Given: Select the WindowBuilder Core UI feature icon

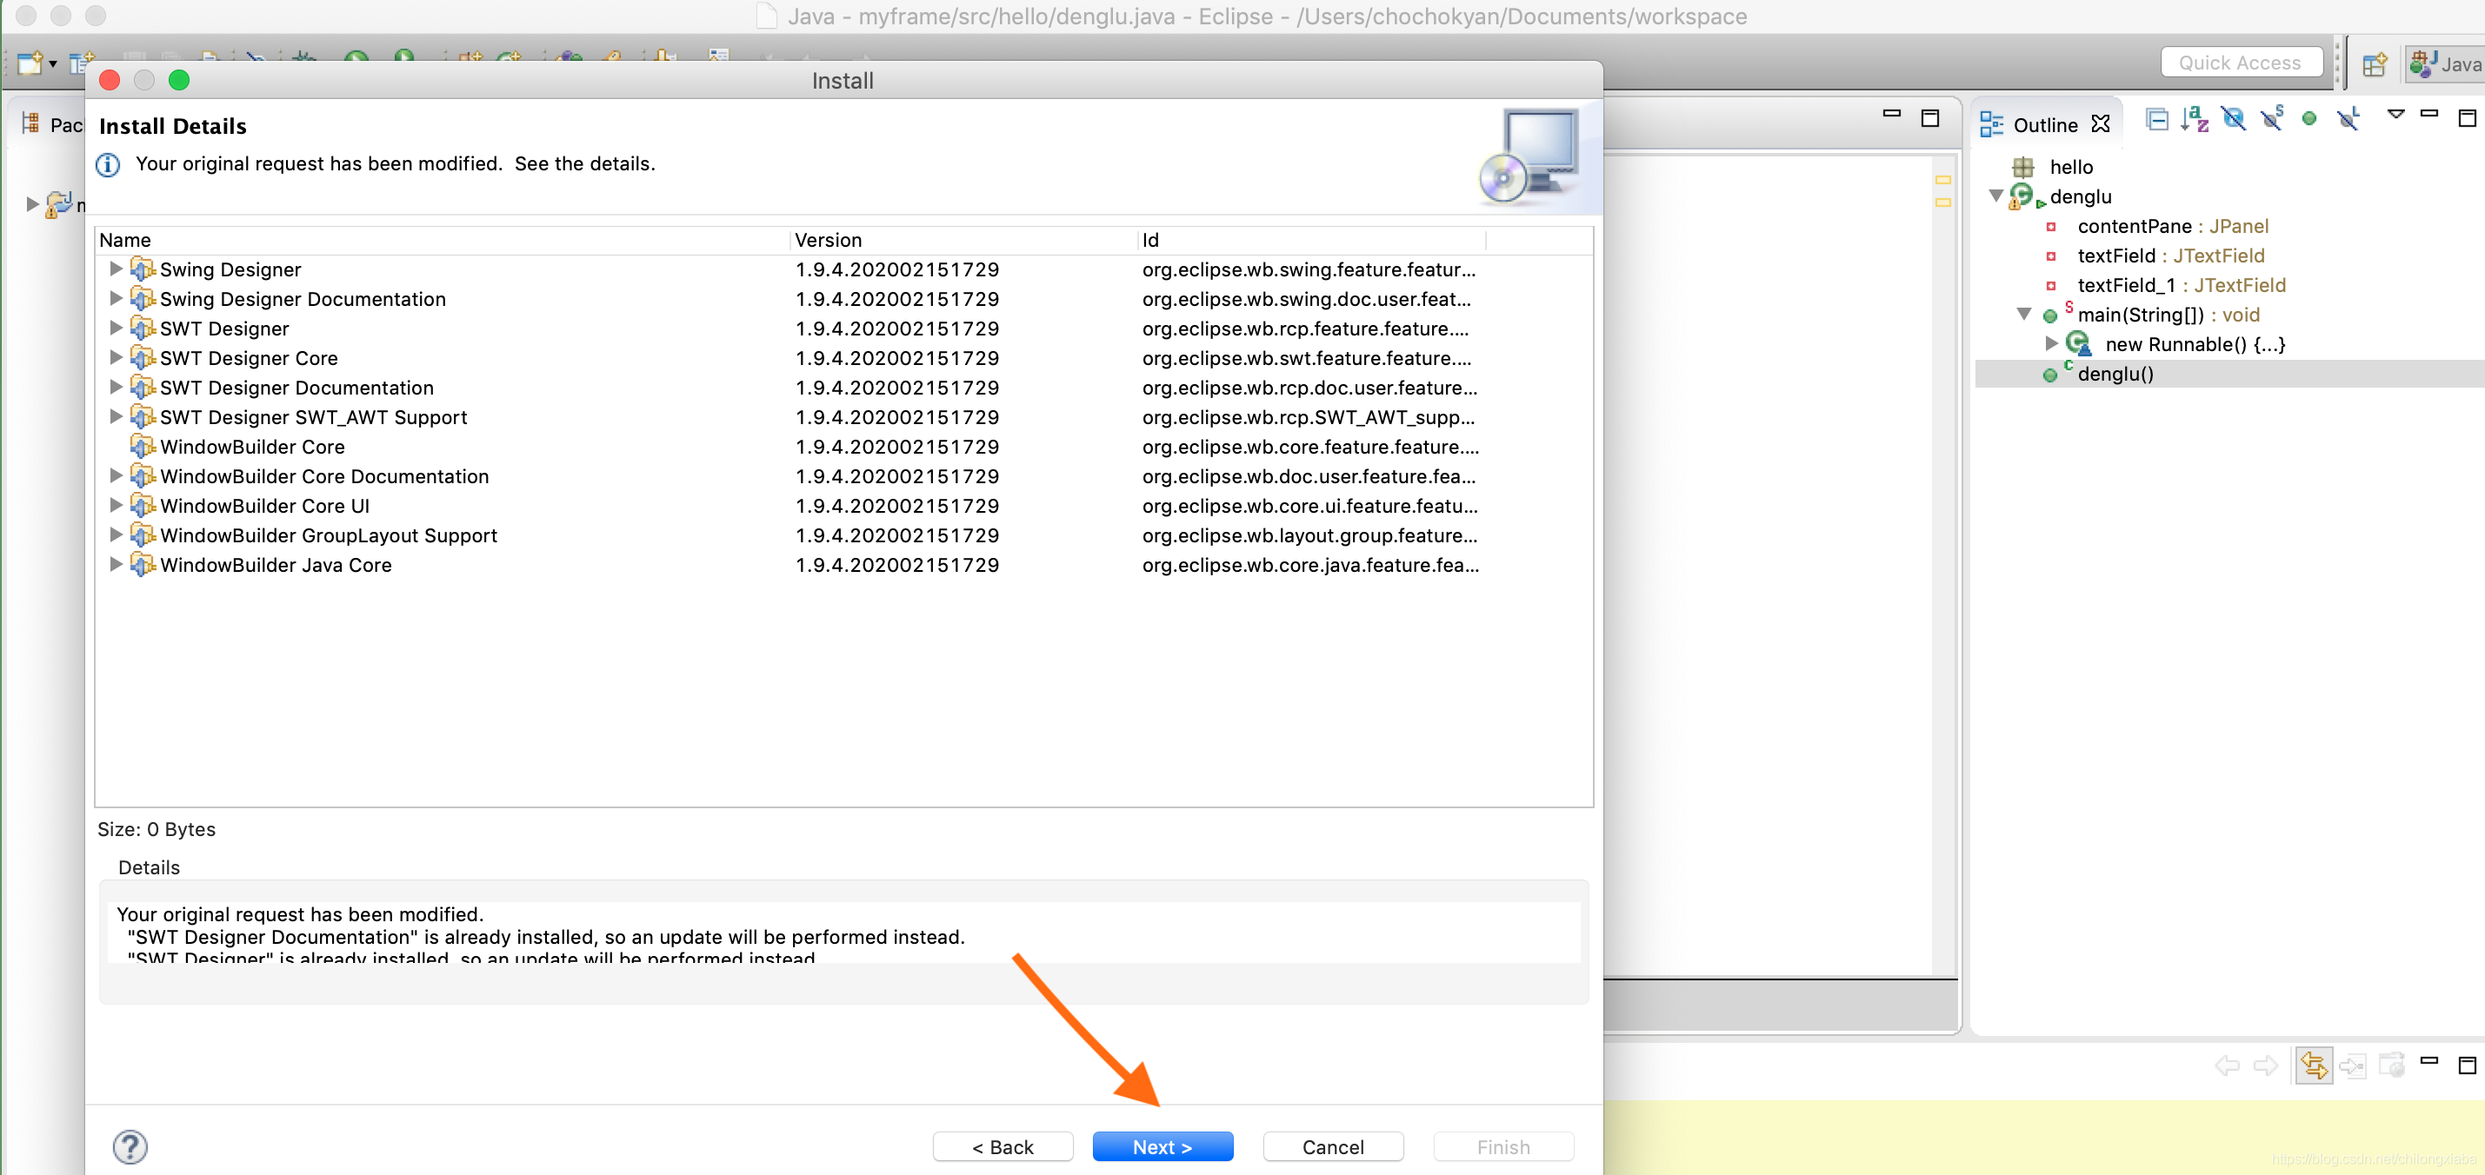Looking at the screenshot, I should coord(143,505).
